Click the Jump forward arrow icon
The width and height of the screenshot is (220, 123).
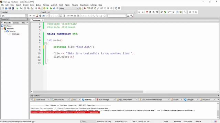[x=143, y=12]
